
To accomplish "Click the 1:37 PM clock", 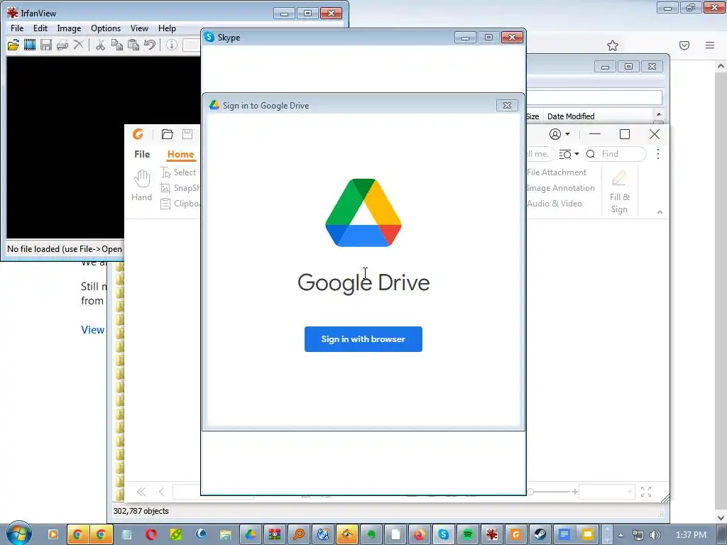I will point(691,535).
